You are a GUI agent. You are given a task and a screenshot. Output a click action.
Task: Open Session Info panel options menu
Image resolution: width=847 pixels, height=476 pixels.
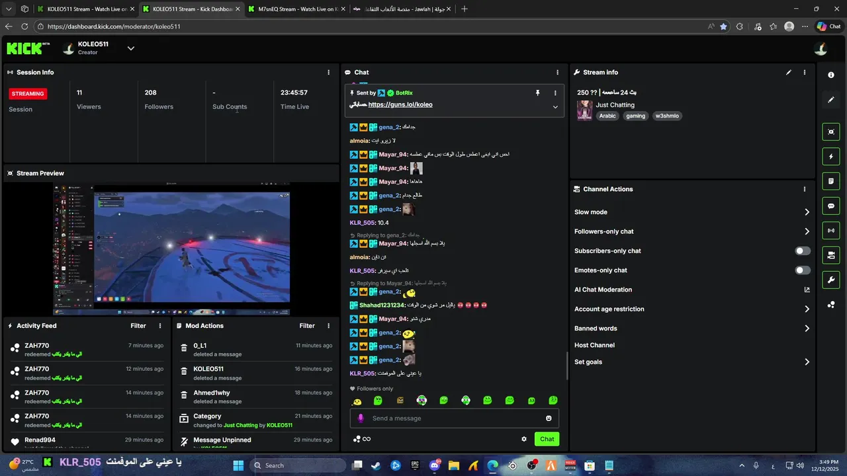point(329,72)
